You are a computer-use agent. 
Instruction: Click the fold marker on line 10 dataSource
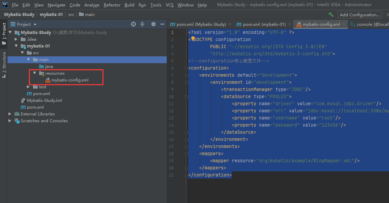tap(186, 97)
